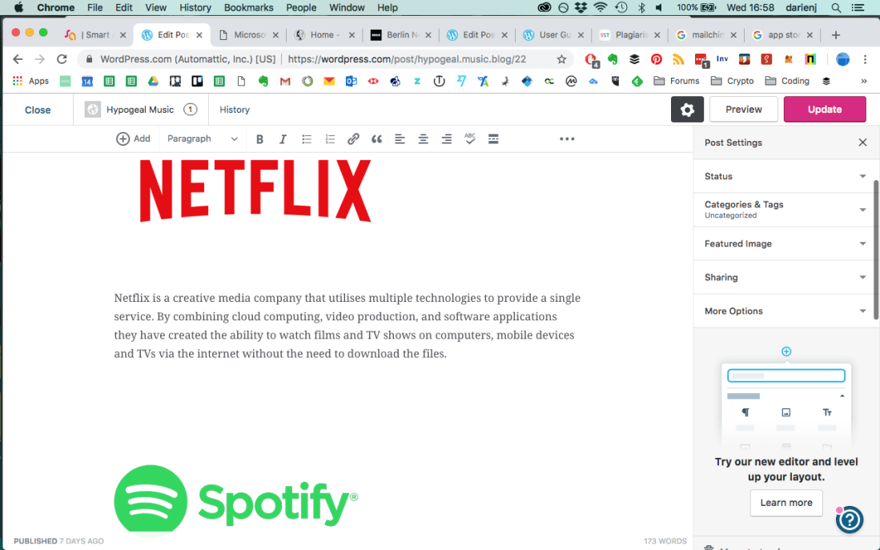Screen dimensions: 880x550
Task: Learn more about the new editor
Action: click(786, 503)
